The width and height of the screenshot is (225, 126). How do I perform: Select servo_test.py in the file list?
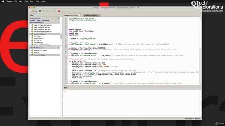pos(38,38)
